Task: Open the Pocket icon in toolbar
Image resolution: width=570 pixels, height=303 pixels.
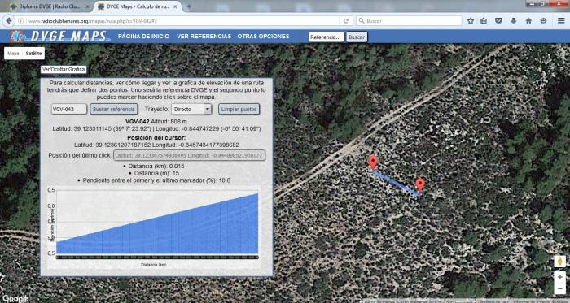Action: (x=498, y=21)
